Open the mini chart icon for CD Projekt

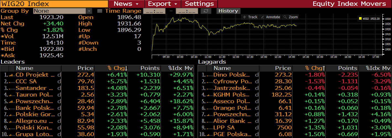click(x=12, y=75)
